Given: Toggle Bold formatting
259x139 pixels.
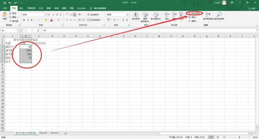Looking at the screenshot, I should (x=24, y=20).
